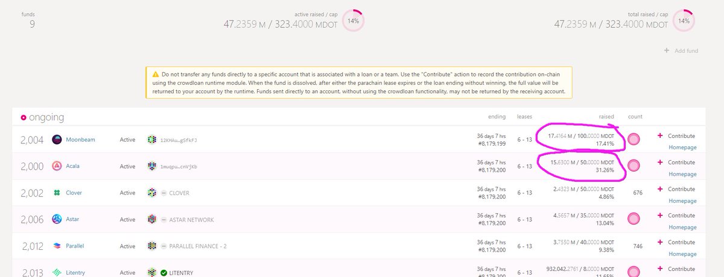Open the Parallel parachain name link
The width and height of the screenshot is (724, 277).
click(75, 246)
